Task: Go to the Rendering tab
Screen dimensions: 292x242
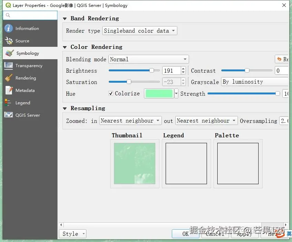Action: (x=30, y=78)
